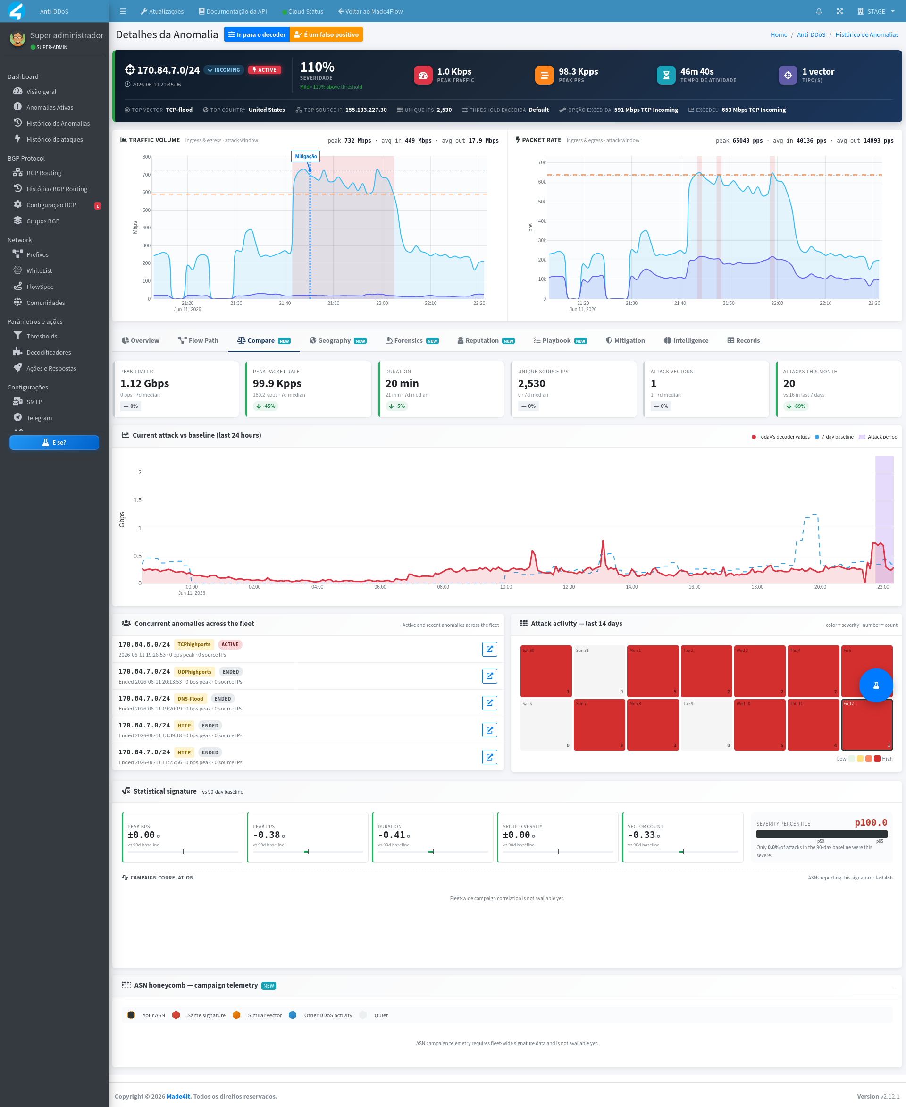This screenshot has width=906, height=1107.
Task: Toggle Today's decoder values legend
Action: point(781,437)
